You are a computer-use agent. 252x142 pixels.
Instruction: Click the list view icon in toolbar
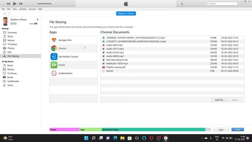(x=182, y=4)
